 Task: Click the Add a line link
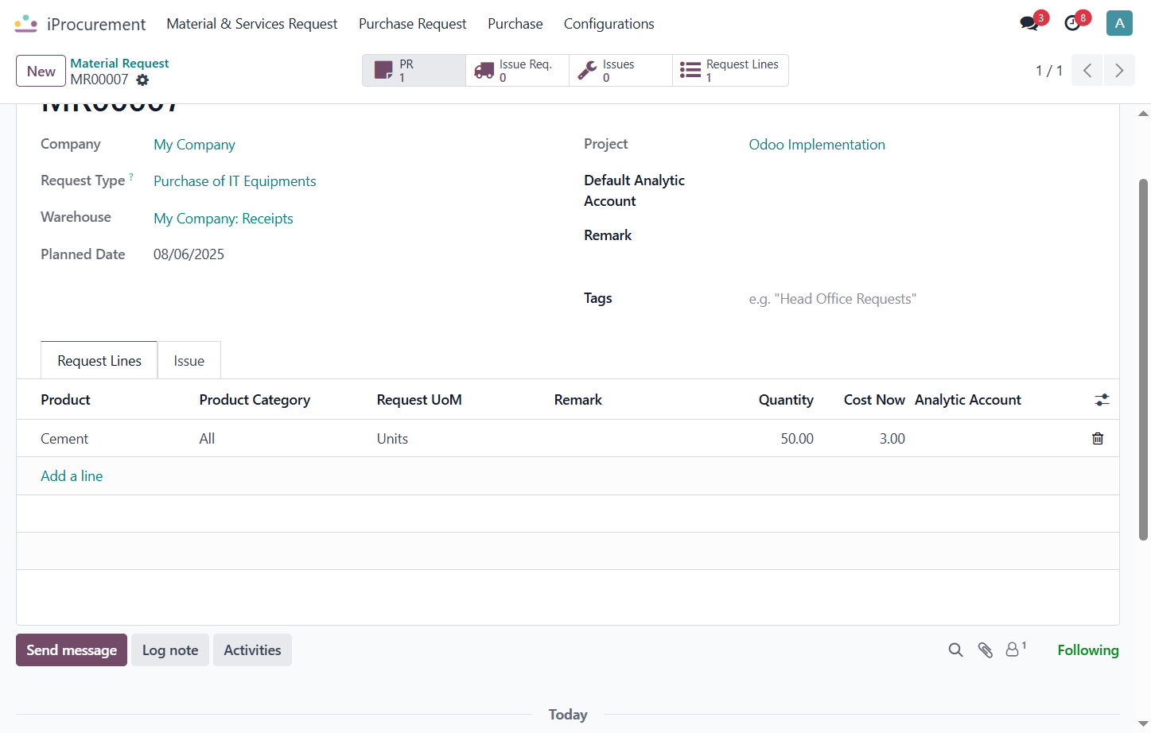point(72,476)
